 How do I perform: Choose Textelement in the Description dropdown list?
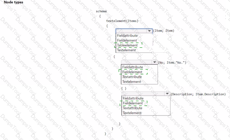[132, 113]
